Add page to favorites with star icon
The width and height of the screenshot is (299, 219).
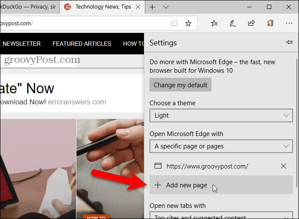click(188, 23)
